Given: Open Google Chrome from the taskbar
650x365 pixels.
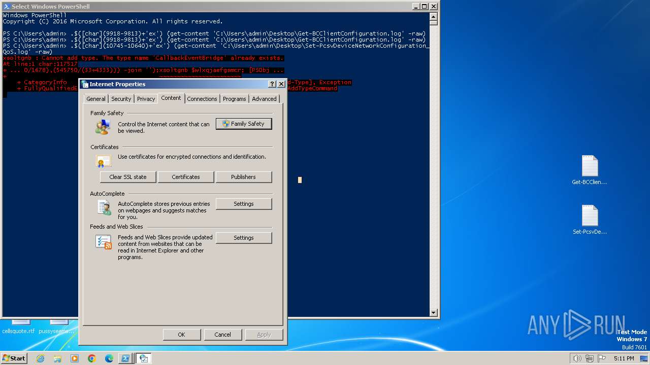Looking at the screenshot, I should point(92,358).
